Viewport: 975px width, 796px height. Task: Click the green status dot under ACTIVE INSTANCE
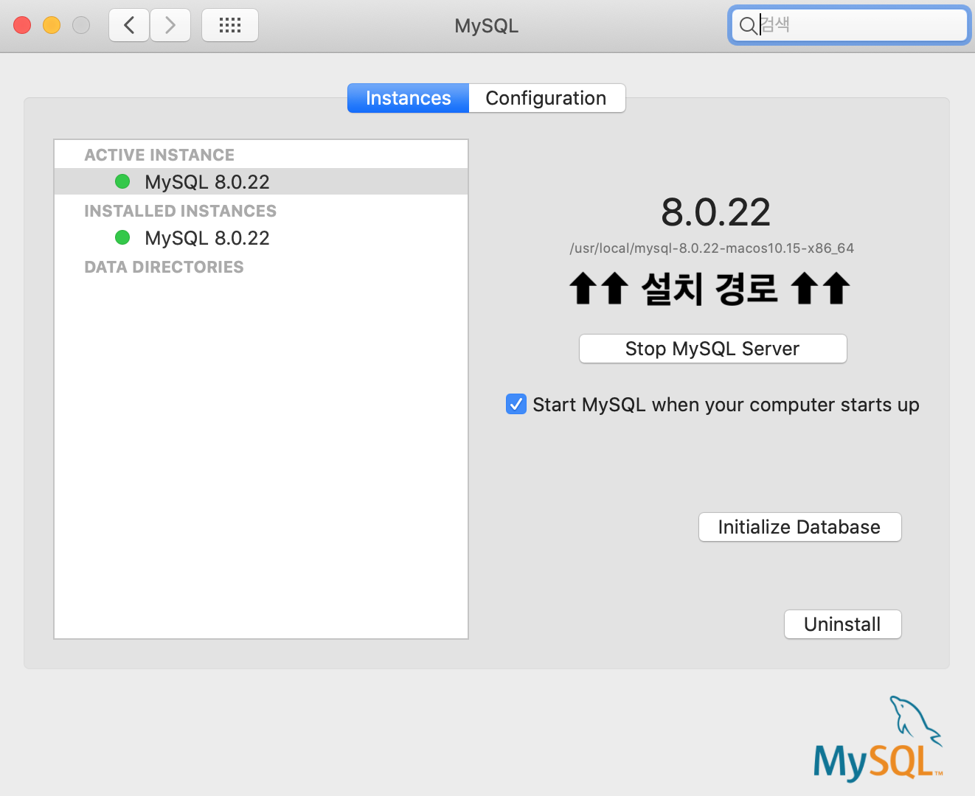[122, 181]
